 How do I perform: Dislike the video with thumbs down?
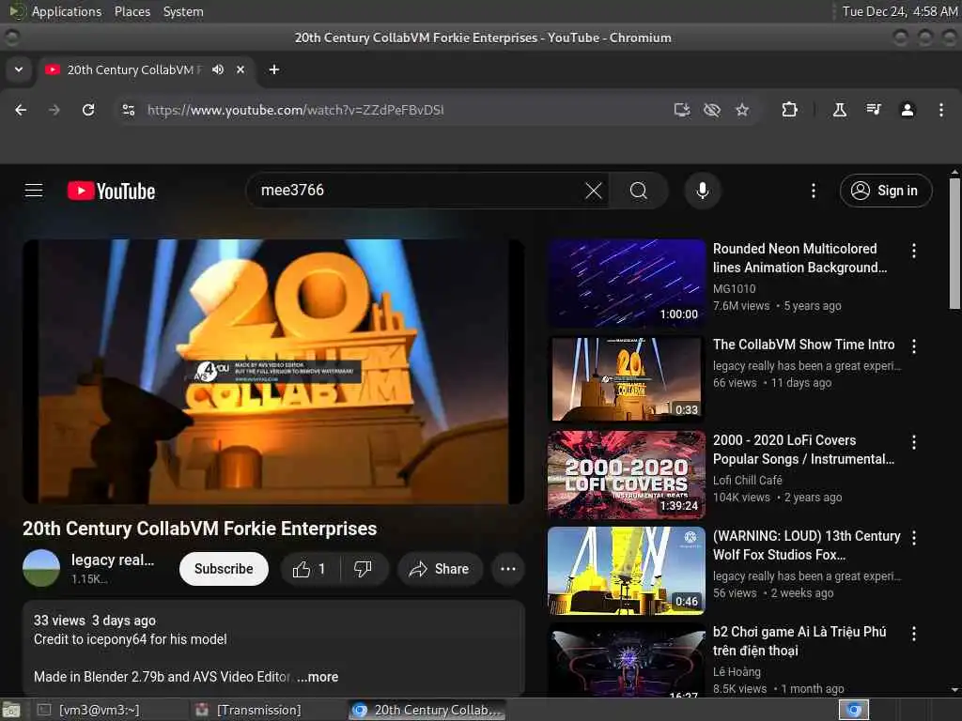click(364, 569)
